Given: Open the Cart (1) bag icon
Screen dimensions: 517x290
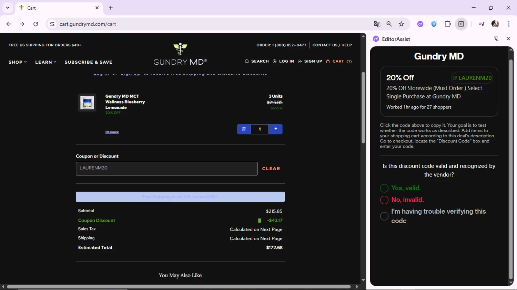Looking at the screenshot, I should [328, 61].
